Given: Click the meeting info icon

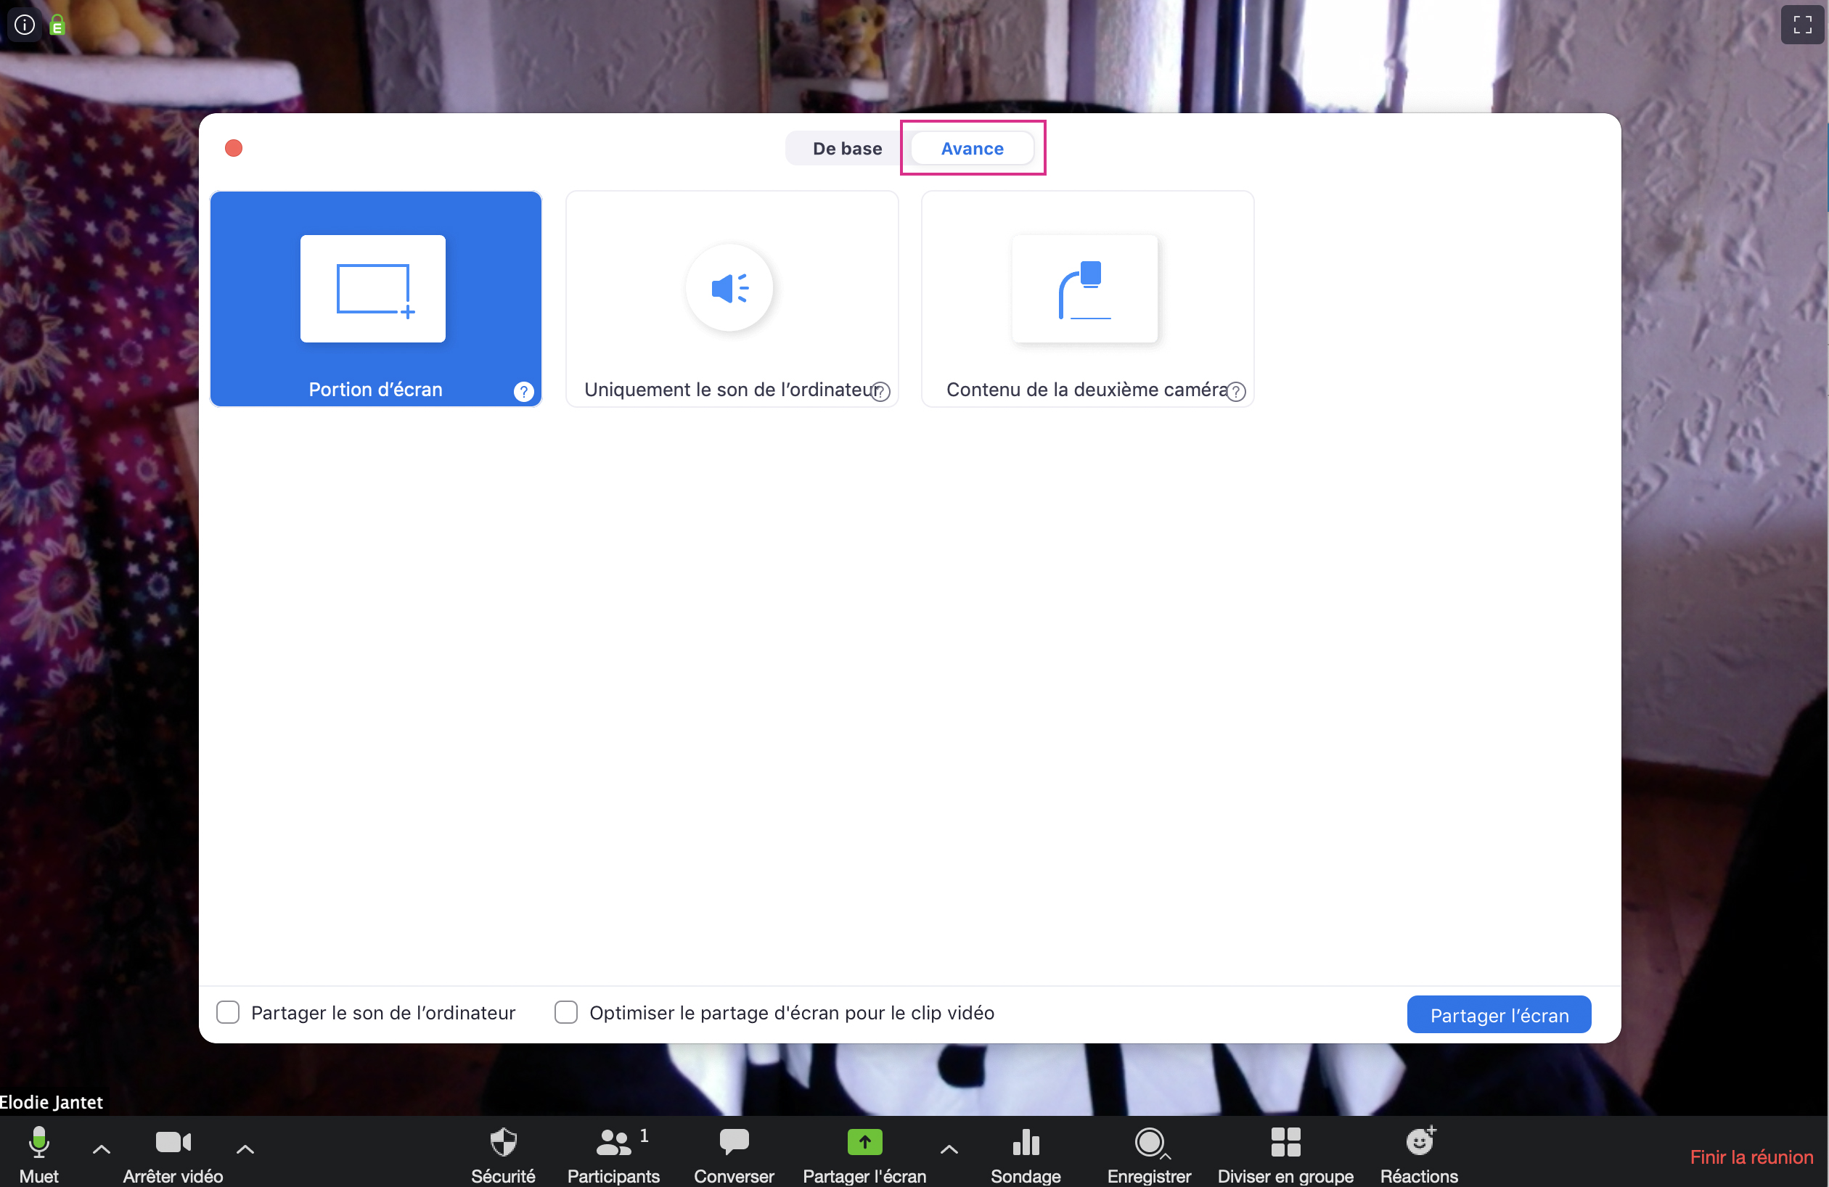Looking at the screenshot, I should tap(25, 25).
